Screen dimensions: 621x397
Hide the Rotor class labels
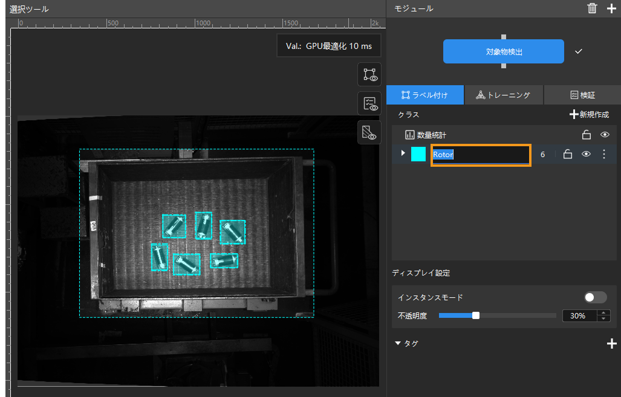(x=585, y=154)
